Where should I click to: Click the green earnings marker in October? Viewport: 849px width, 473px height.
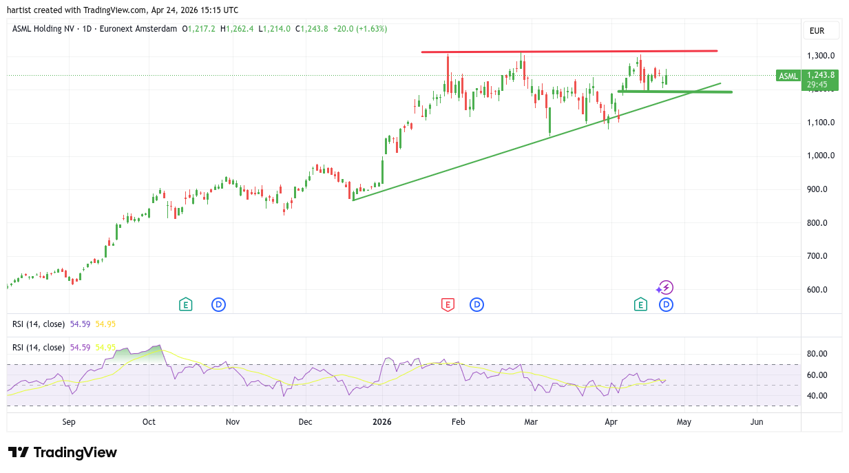pyautogui.click(x=185, y=304)
